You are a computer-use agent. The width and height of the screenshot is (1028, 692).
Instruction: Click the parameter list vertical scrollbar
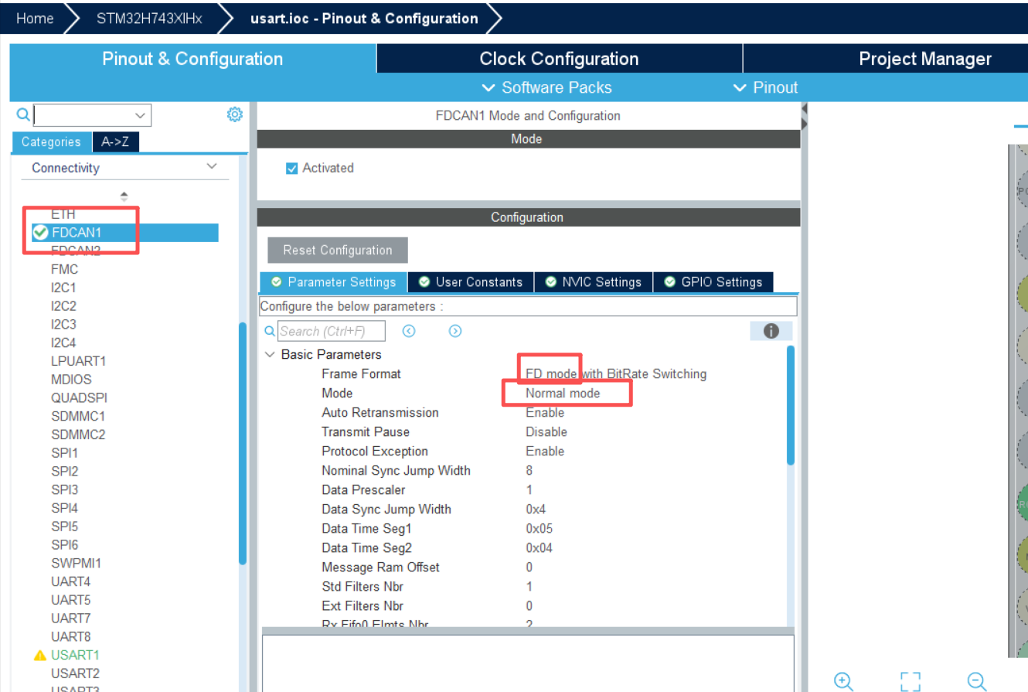(790, 404)
